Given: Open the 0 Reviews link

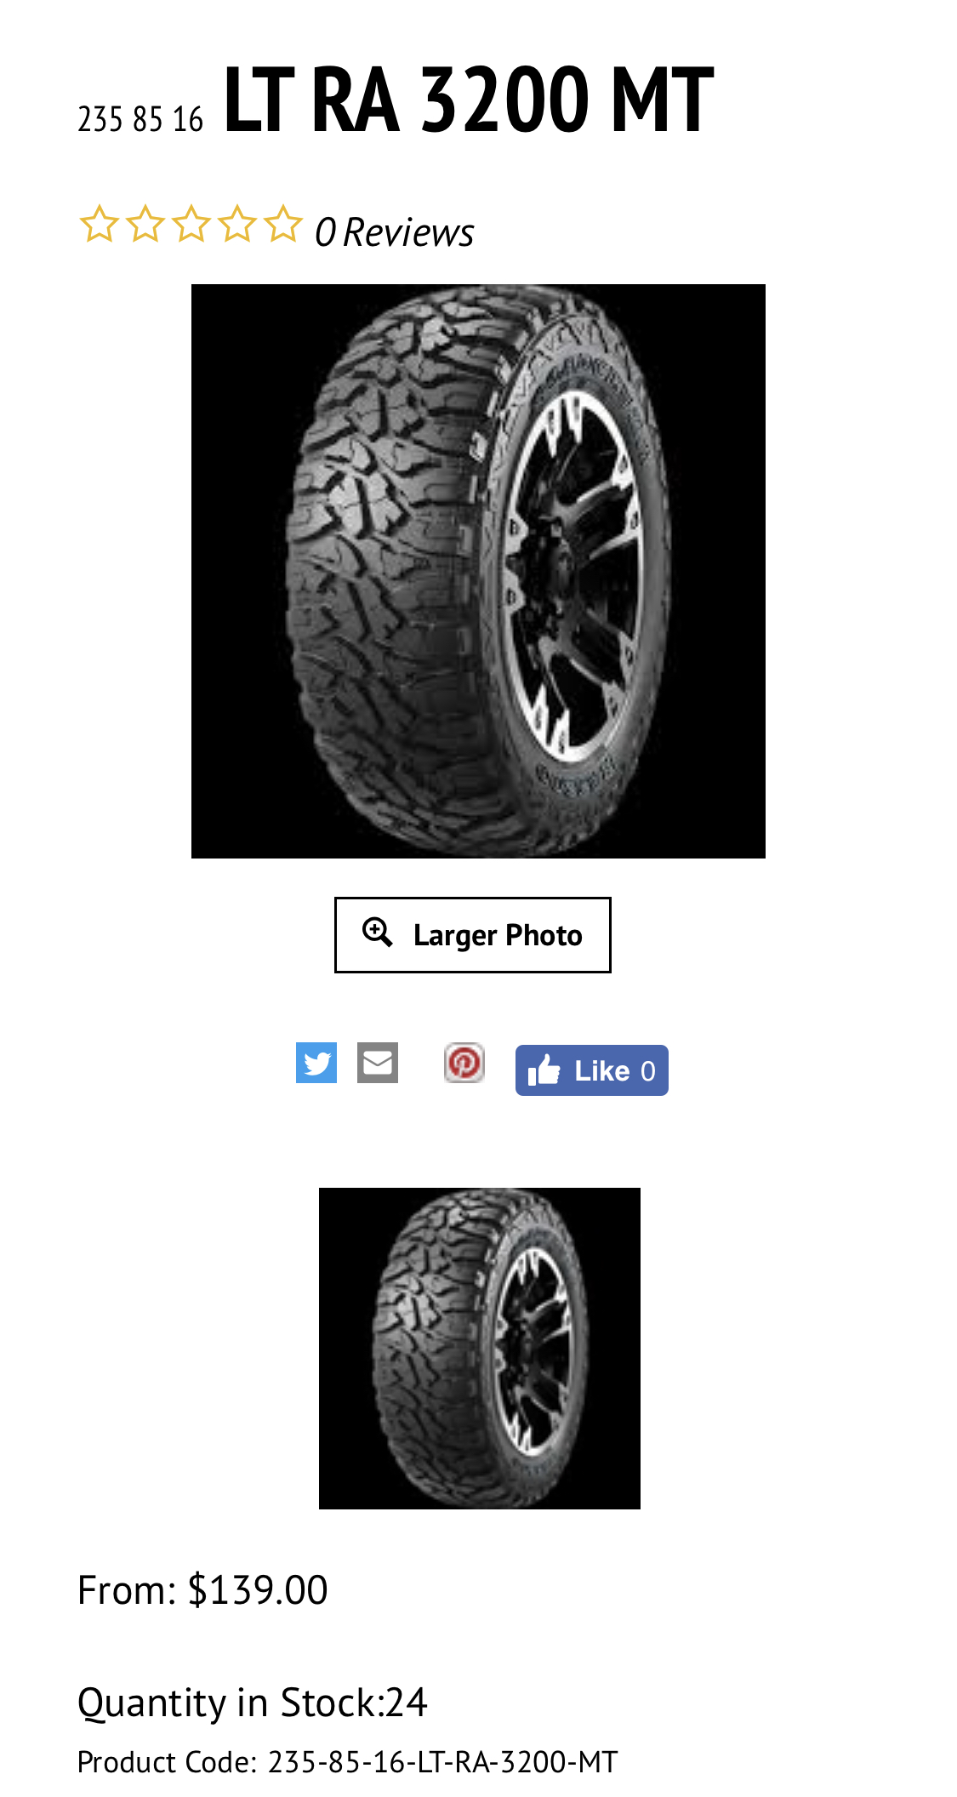Looking at the screenshot, I should point(395,232).
